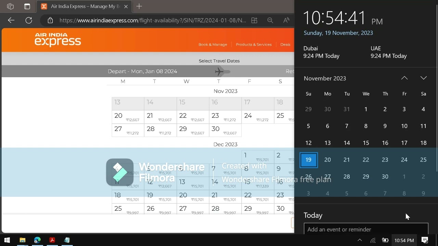Go back to the previous page
Image resolution: width=438 pixels, height=246 pixels.
click(x=11, y=20)
